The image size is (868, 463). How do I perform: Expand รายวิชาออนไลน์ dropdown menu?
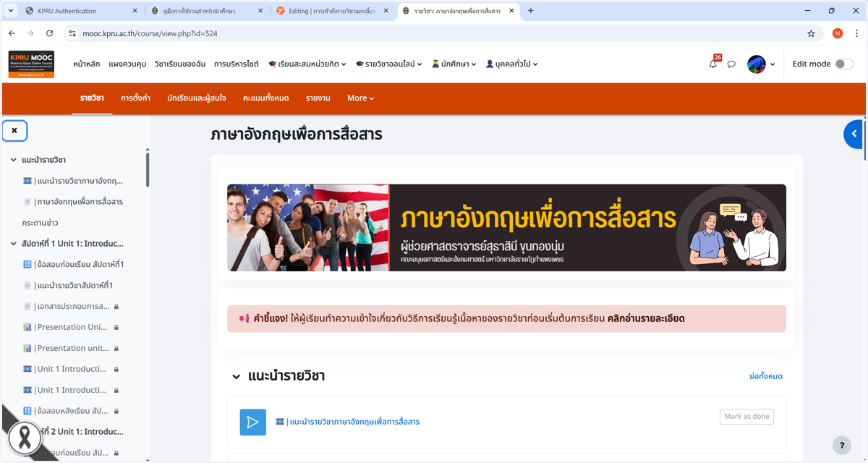[389, 64]
